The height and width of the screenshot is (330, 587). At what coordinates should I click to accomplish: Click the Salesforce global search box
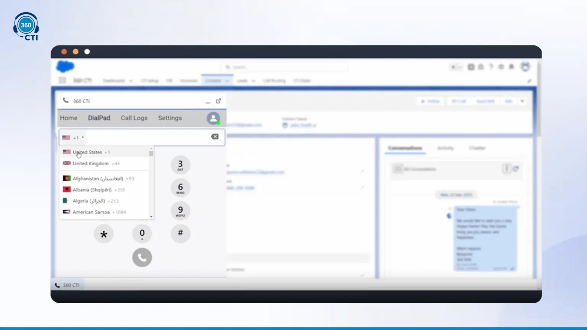coord(285,67)
